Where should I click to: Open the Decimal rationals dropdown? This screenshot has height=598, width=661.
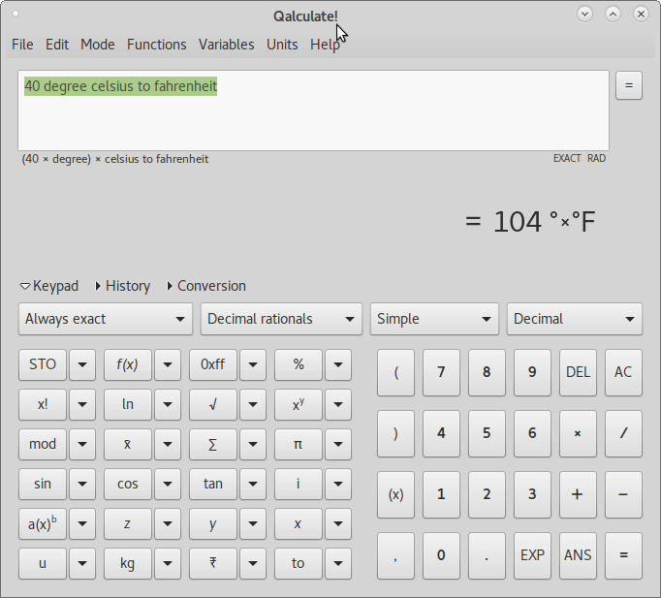click(x=281, y=319)
